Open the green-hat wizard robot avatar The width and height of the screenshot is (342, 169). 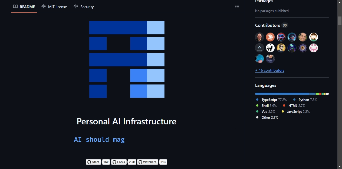(x=292, y=48)
